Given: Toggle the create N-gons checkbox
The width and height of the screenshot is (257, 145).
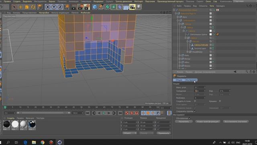Looking at the screenshot, I should click(195, 101).
